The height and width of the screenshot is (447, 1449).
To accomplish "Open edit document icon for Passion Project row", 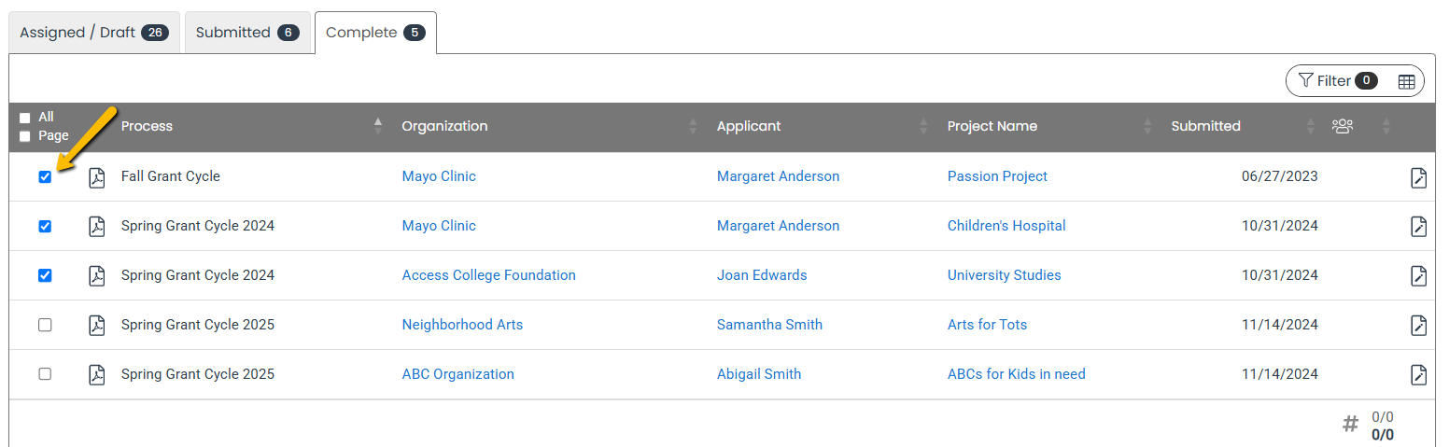I will 1418,177.
